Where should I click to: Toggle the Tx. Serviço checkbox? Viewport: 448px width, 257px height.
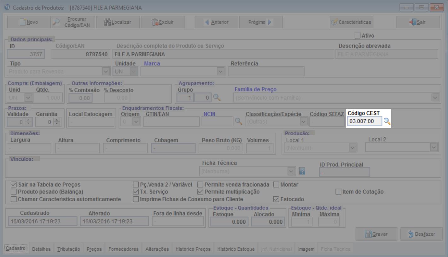coord(136,192)
